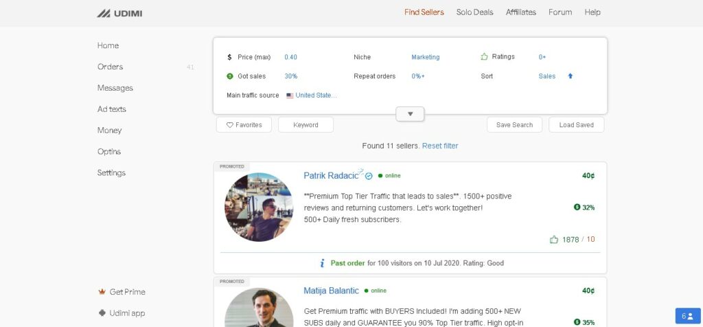Screen dimensions: 703x327
Task: Open Matija Balantic profile name
Action: [x=332, y=291]
